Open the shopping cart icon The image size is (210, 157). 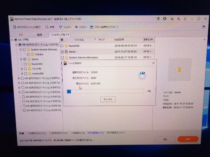[x=172, y=19]
